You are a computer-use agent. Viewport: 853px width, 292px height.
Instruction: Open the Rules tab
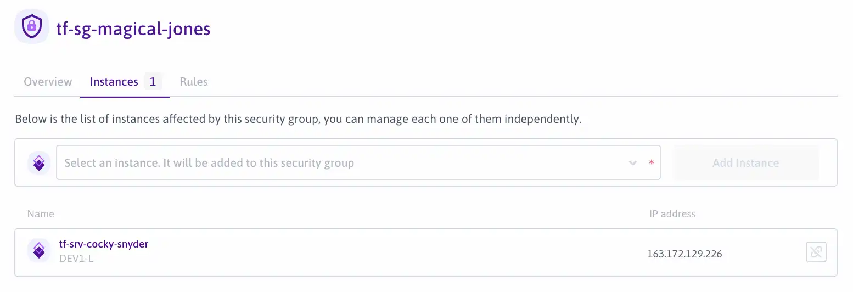194,82
